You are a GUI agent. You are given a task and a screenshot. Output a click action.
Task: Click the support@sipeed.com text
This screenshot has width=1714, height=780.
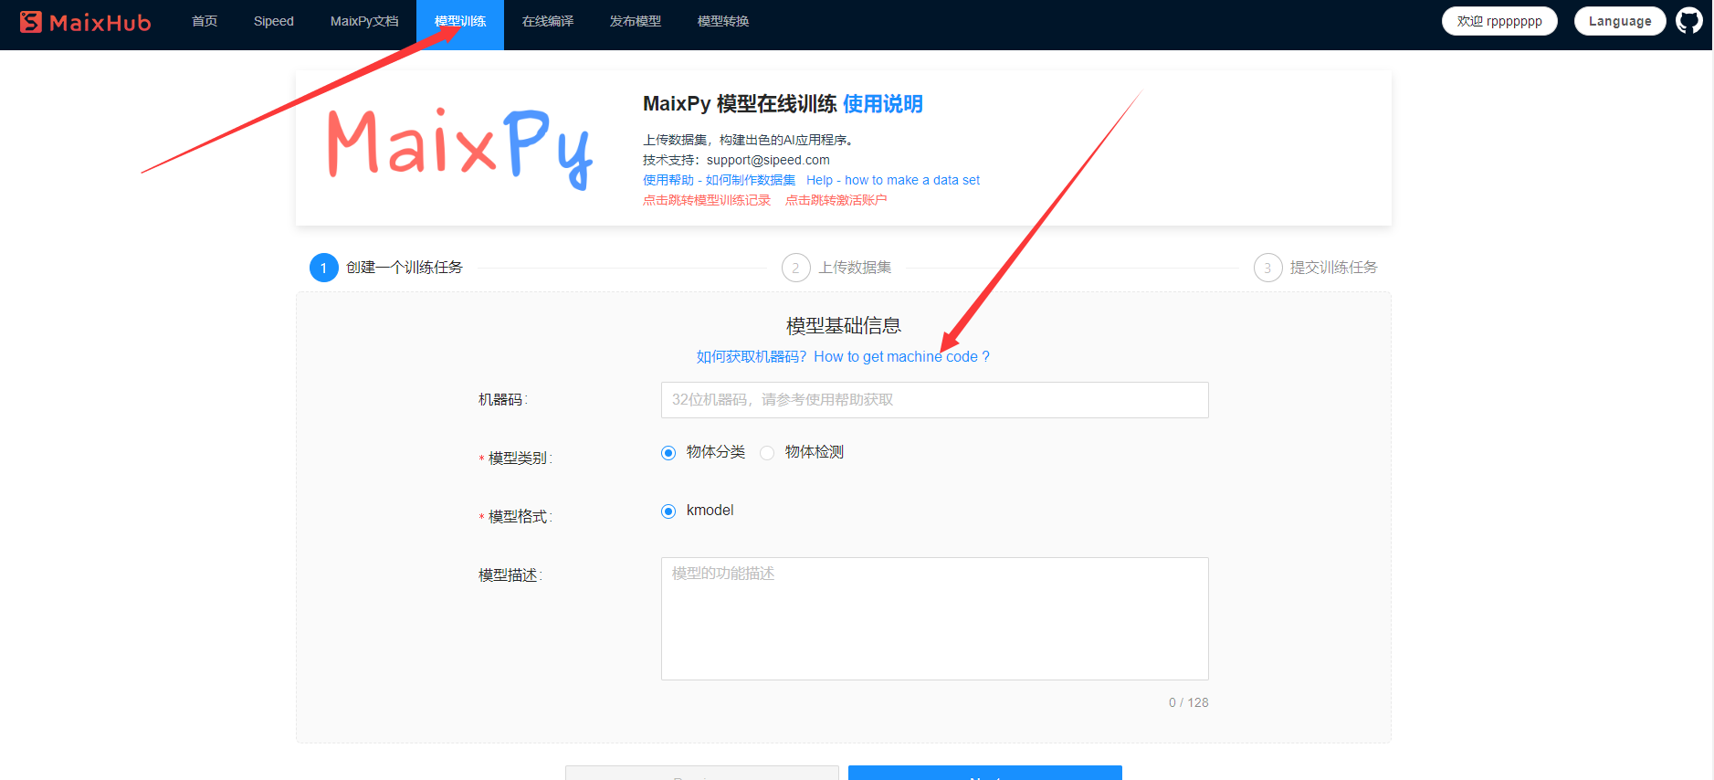[x=768, y=160]
